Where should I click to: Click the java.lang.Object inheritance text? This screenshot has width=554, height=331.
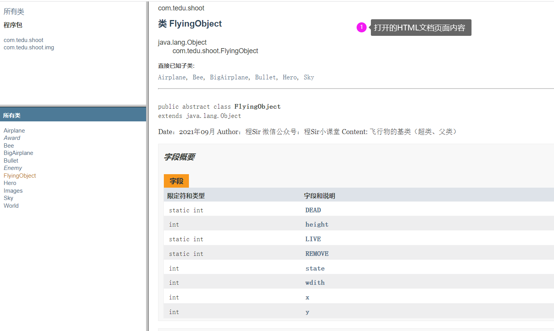tap(182, 42)
